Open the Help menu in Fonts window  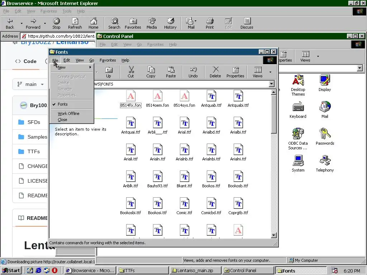[x=125, y=60]
